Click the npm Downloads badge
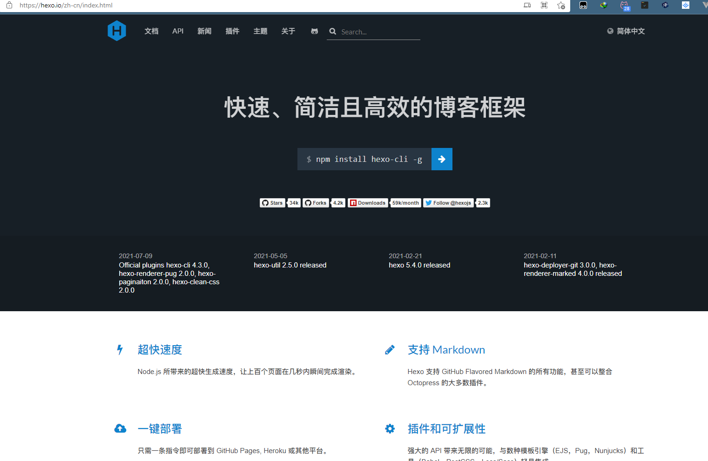Screen dimensions: 708x461 click(368, 203)
